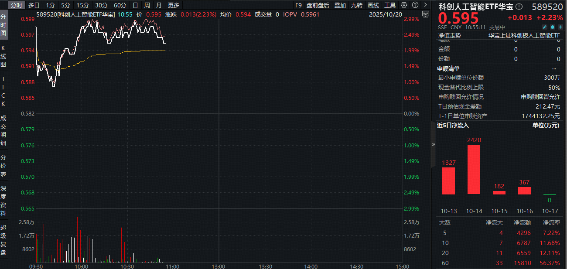Open the F9 detail button
Viewport: 567px width, 269px height.
[298, 5]
